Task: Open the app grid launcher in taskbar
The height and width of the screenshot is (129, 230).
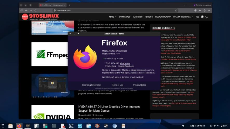Action: click(x=2, y=126)
